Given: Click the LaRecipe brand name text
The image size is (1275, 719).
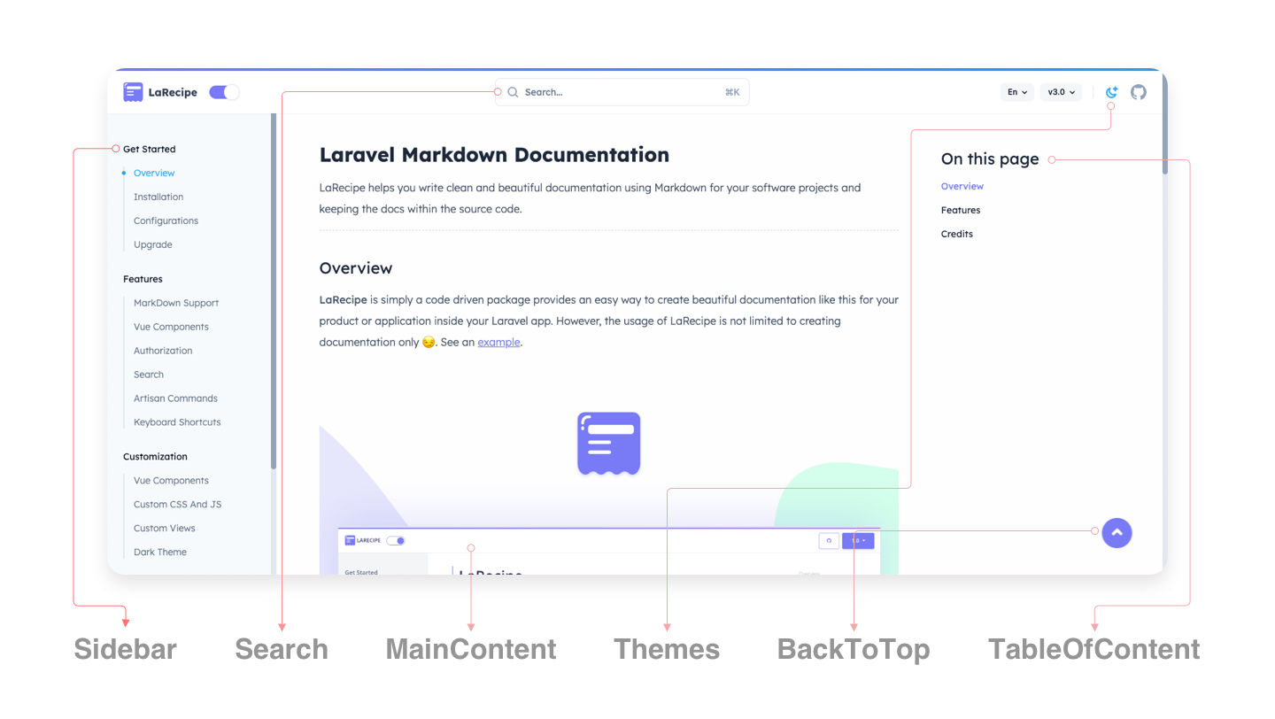Looking at the screenshot, I should point(173,92).
